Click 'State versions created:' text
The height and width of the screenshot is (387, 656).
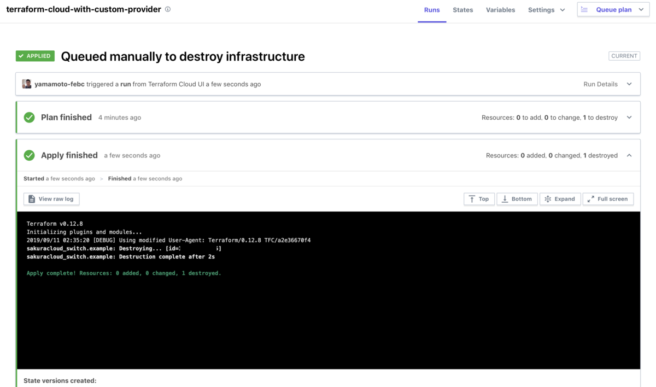coord(60,380)
